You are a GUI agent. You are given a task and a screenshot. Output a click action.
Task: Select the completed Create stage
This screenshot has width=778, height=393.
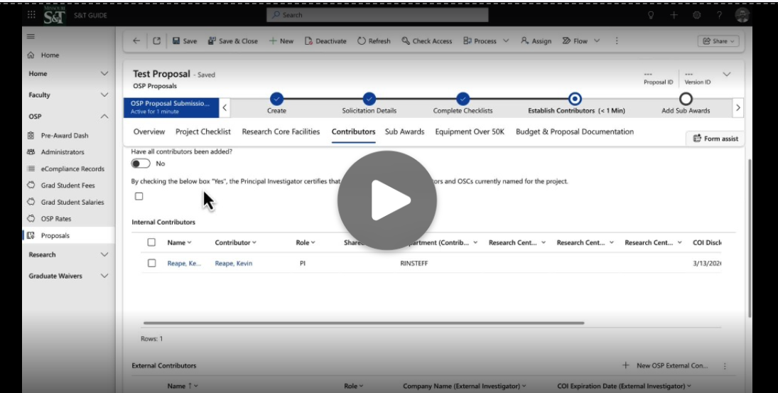(277, 99)
